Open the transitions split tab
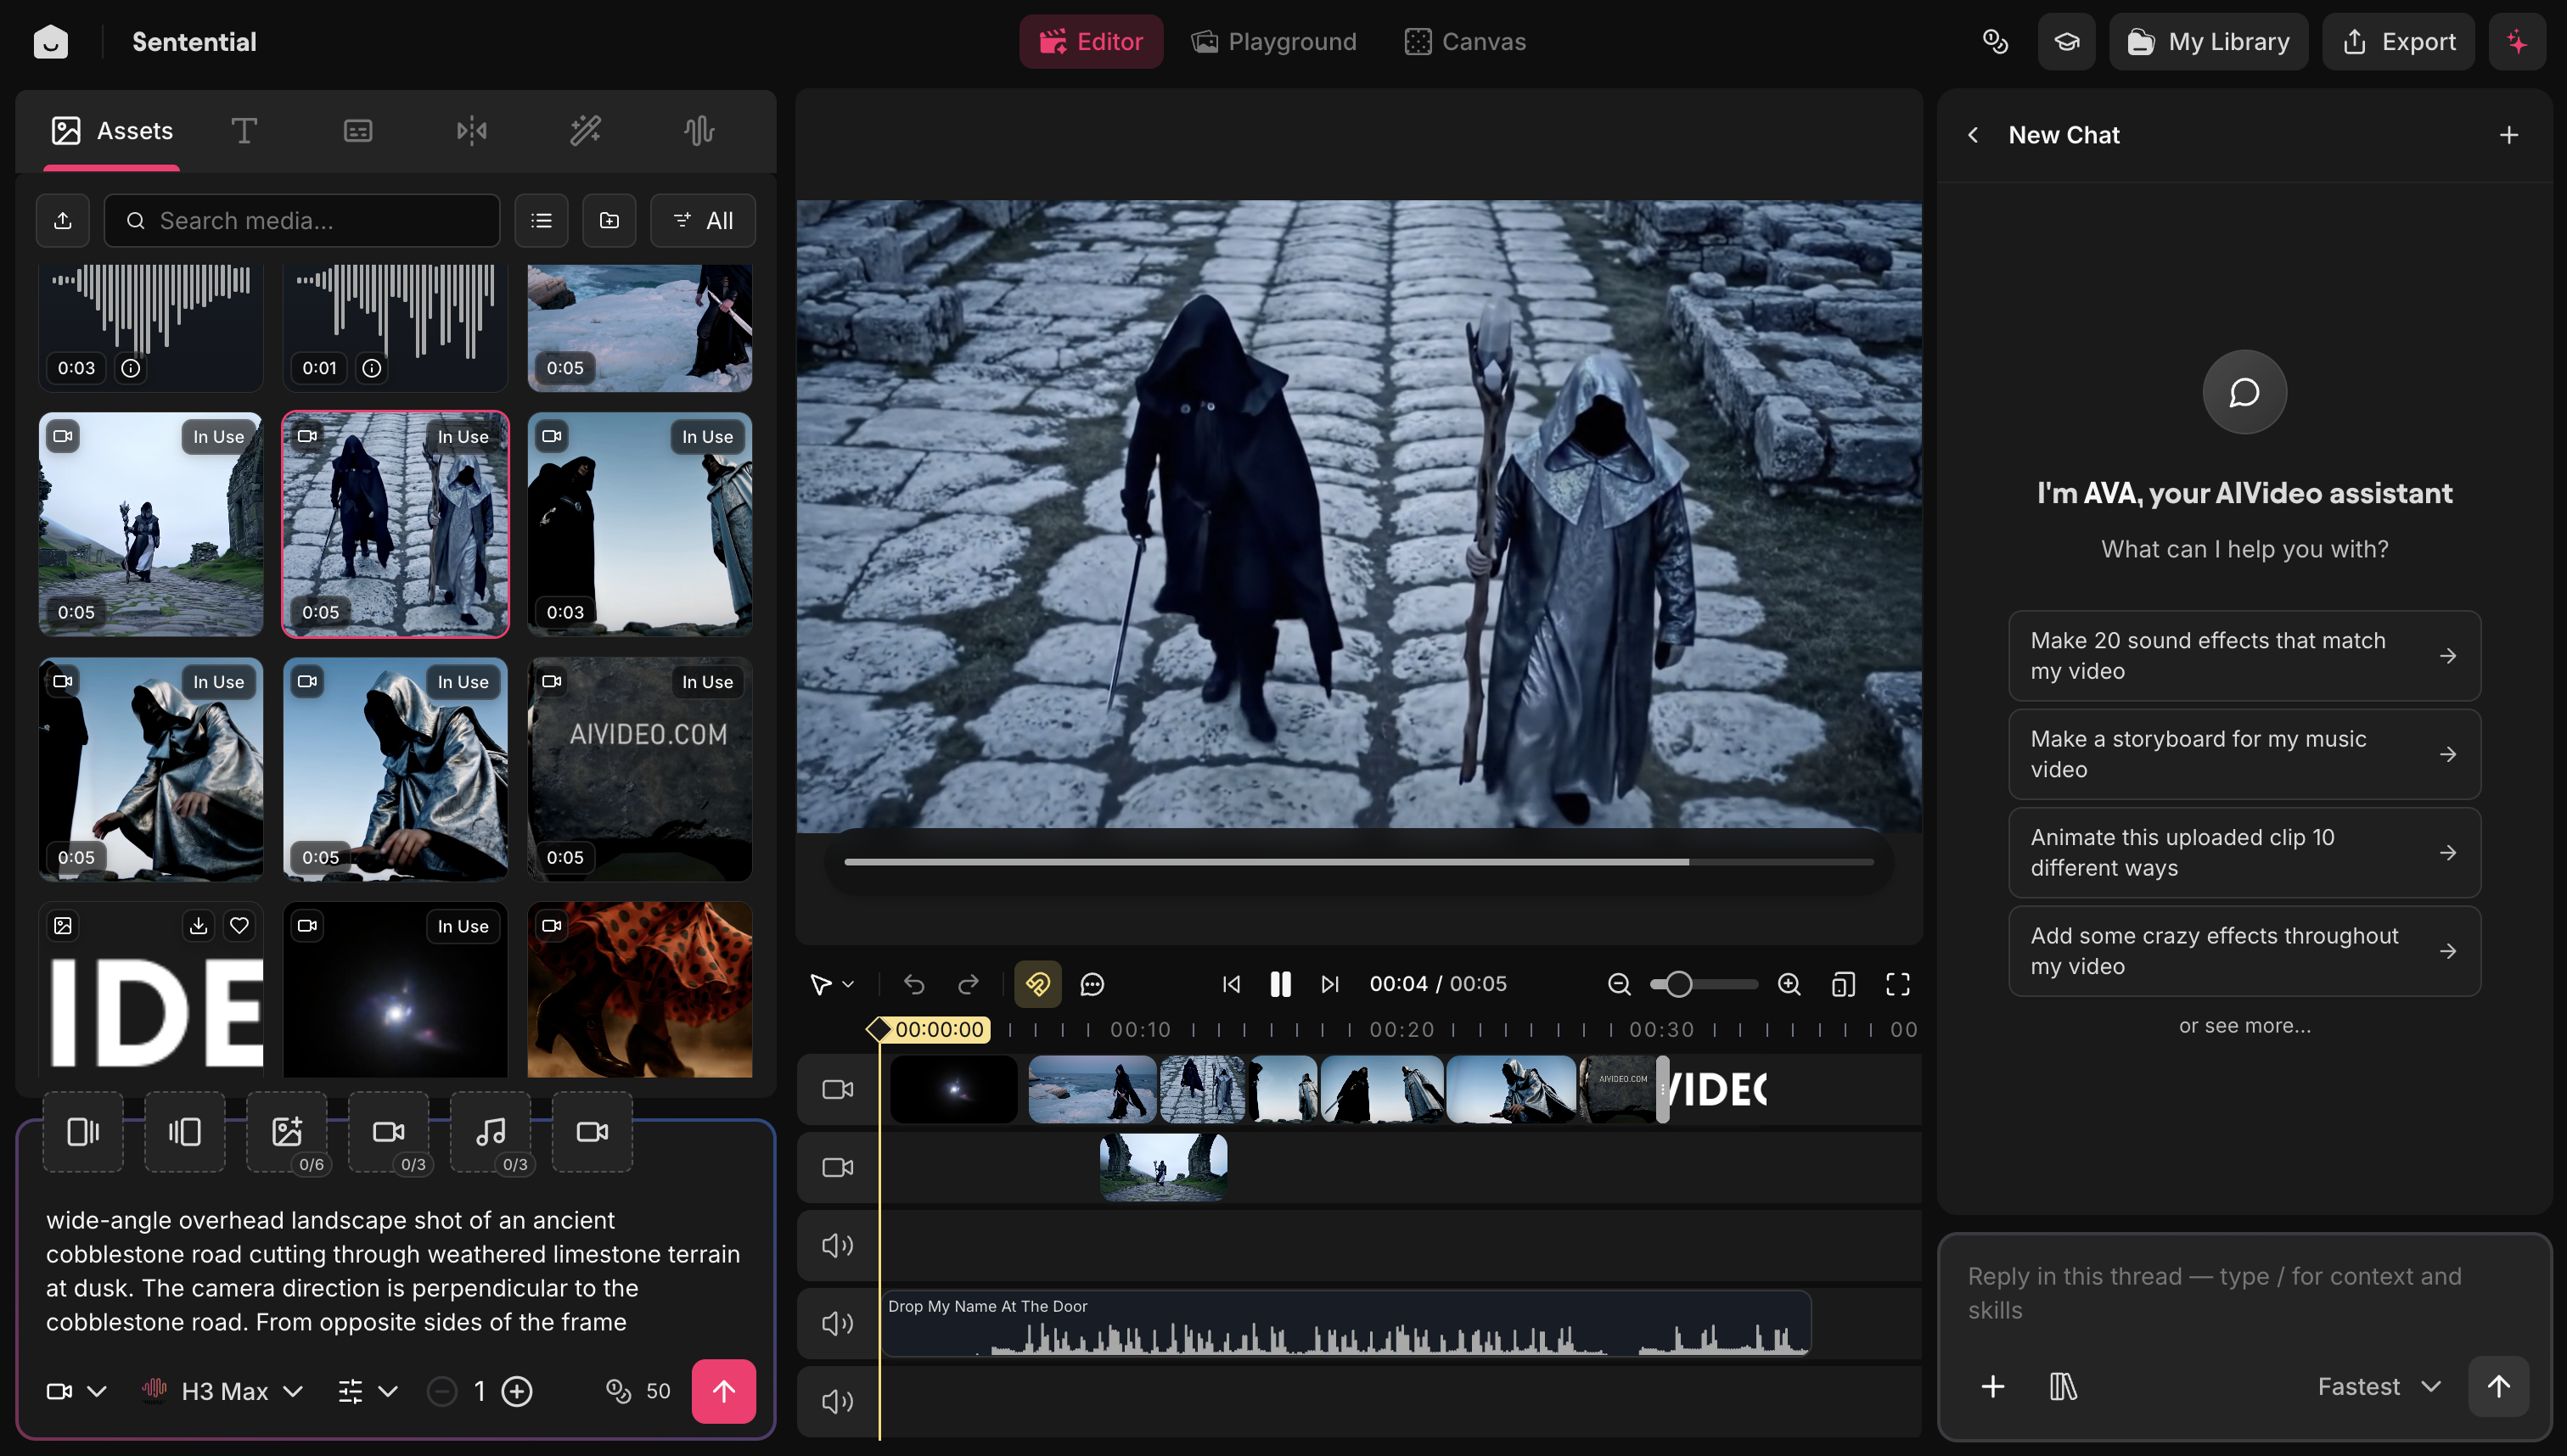 click(x=471, y=131)
